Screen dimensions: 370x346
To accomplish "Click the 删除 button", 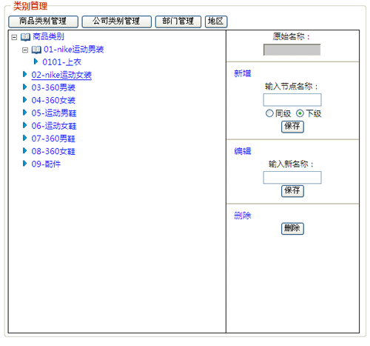I will [292, 228].
